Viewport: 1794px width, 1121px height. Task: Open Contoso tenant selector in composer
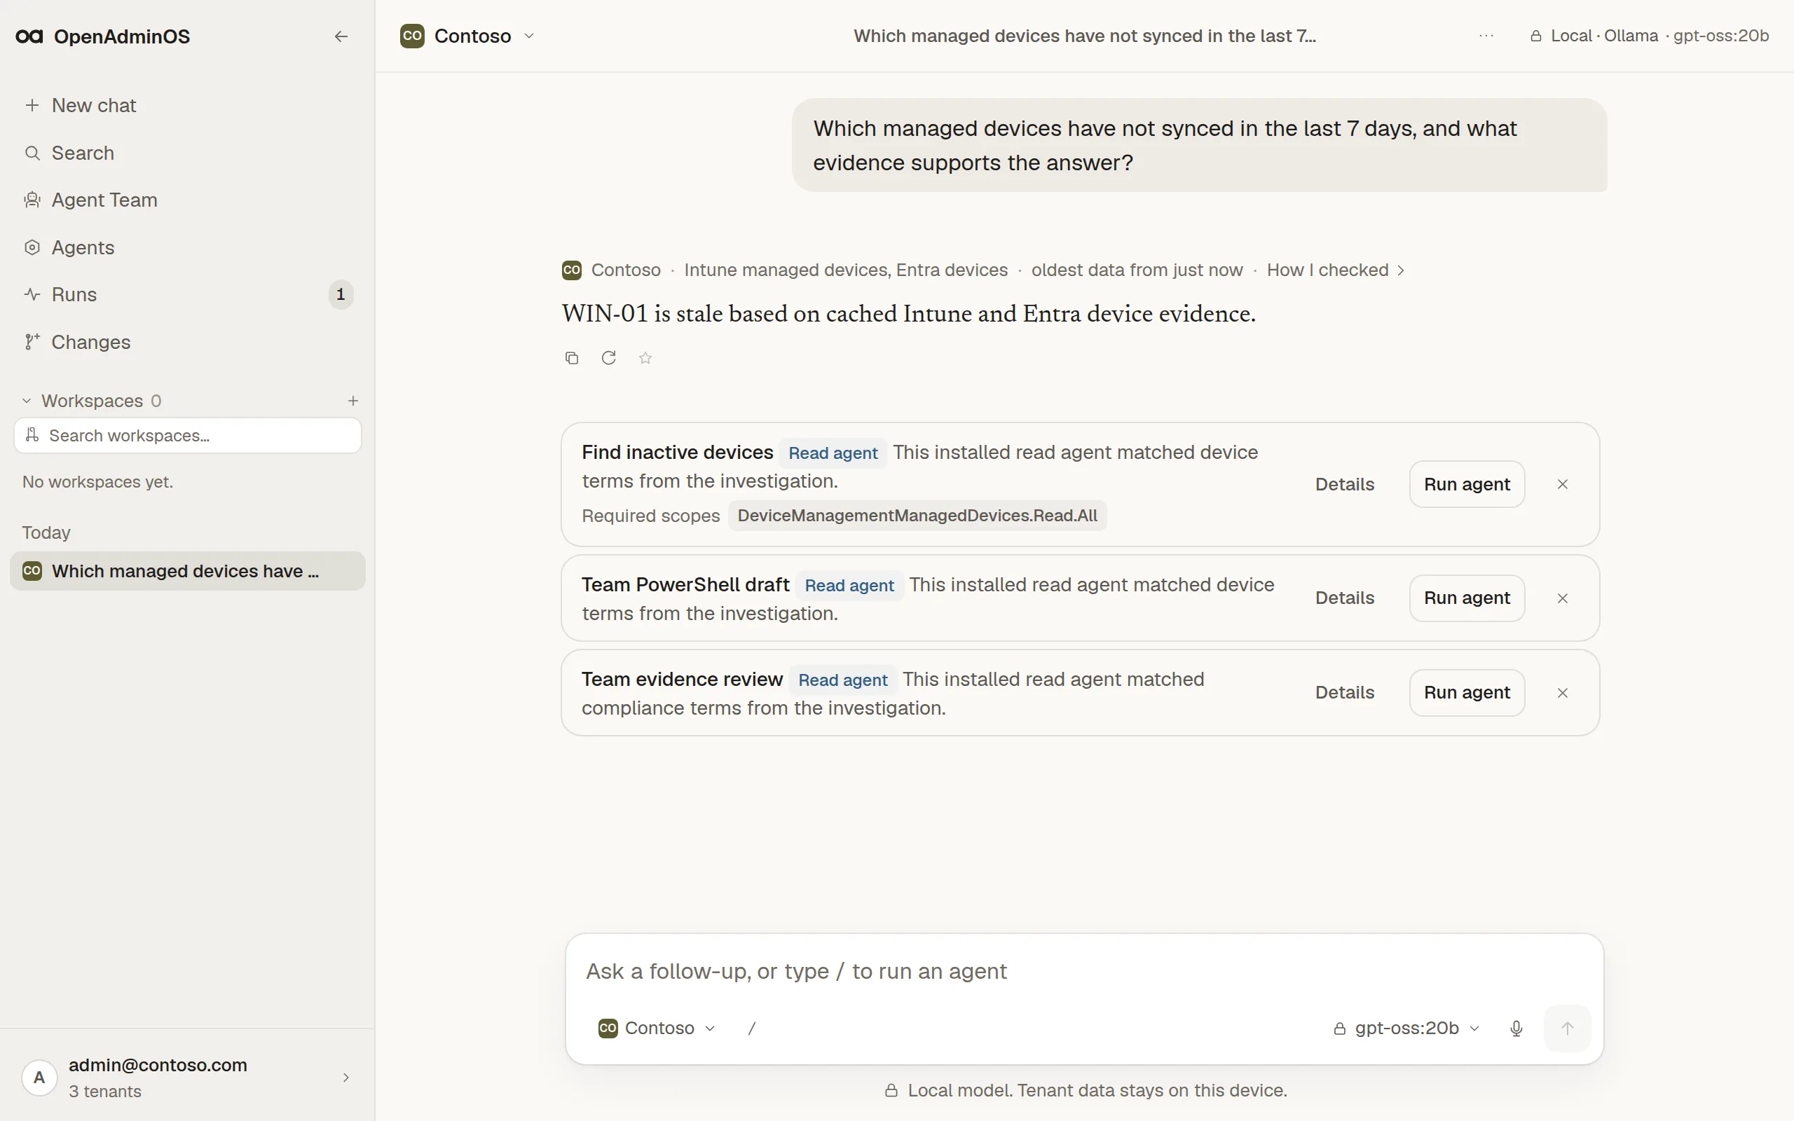[657, 1029]
